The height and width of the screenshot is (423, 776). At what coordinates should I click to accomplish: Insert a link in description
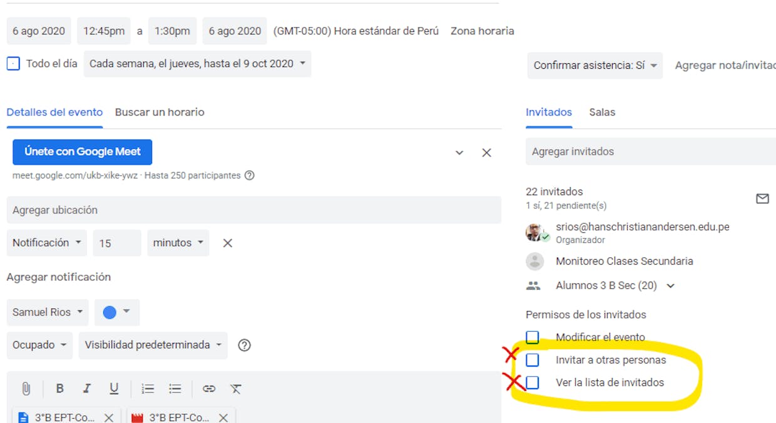tap(209, 389)
